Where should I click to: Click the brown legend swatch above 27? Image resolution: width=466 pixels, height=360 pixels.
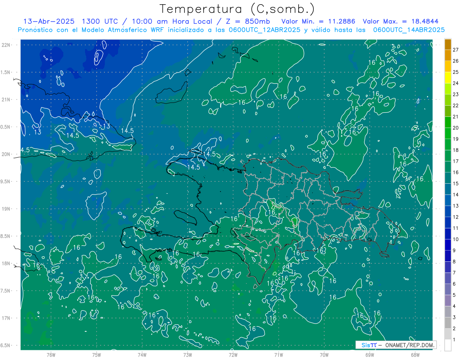click(x=448, y=44)
